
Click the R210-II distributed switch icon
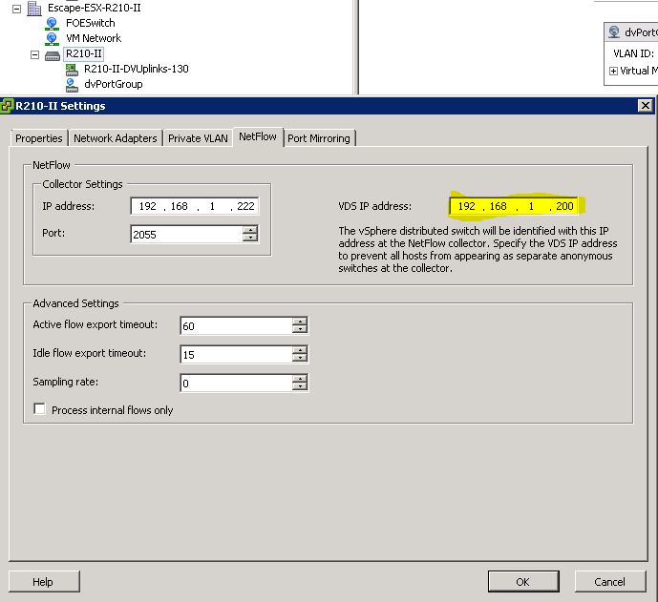coord(53,55)
